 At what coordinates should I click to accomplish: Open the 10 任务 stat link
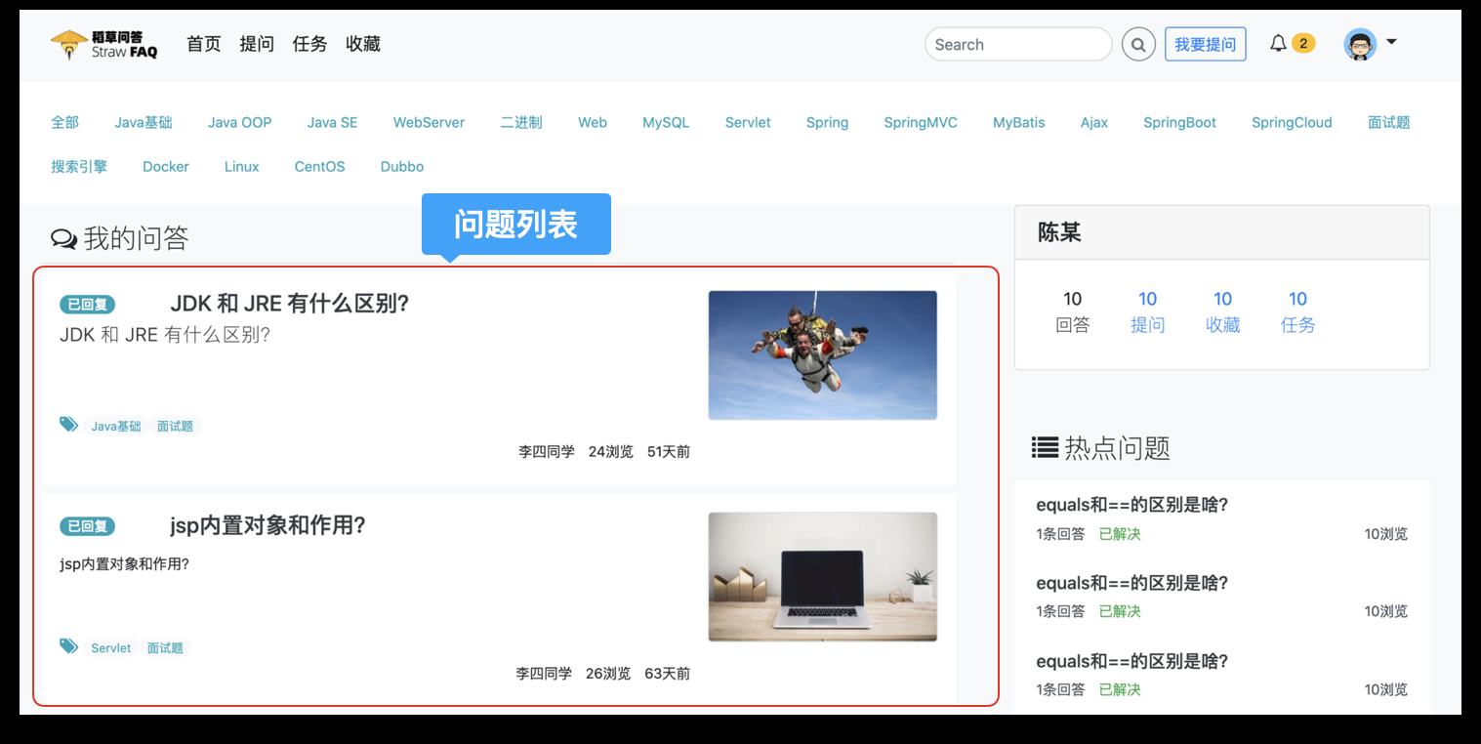1297,311
